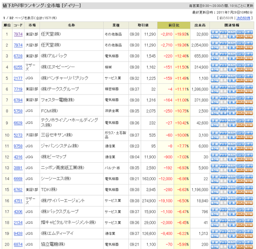This screenshot has height=249, width=256.
Task: Click blue 優待 button in FCM row
Action: click(x=223, y=113)
